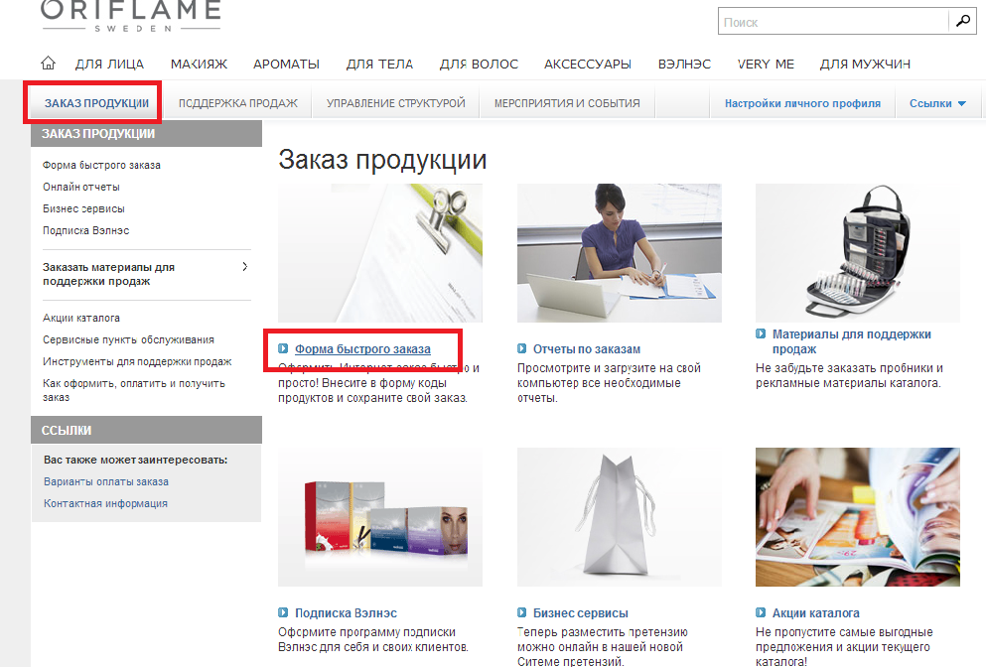The width and height of the screenshot is (986, 667).
Task: Expand Заказать материалы для поддержки продаж
Action: (146, 274)
